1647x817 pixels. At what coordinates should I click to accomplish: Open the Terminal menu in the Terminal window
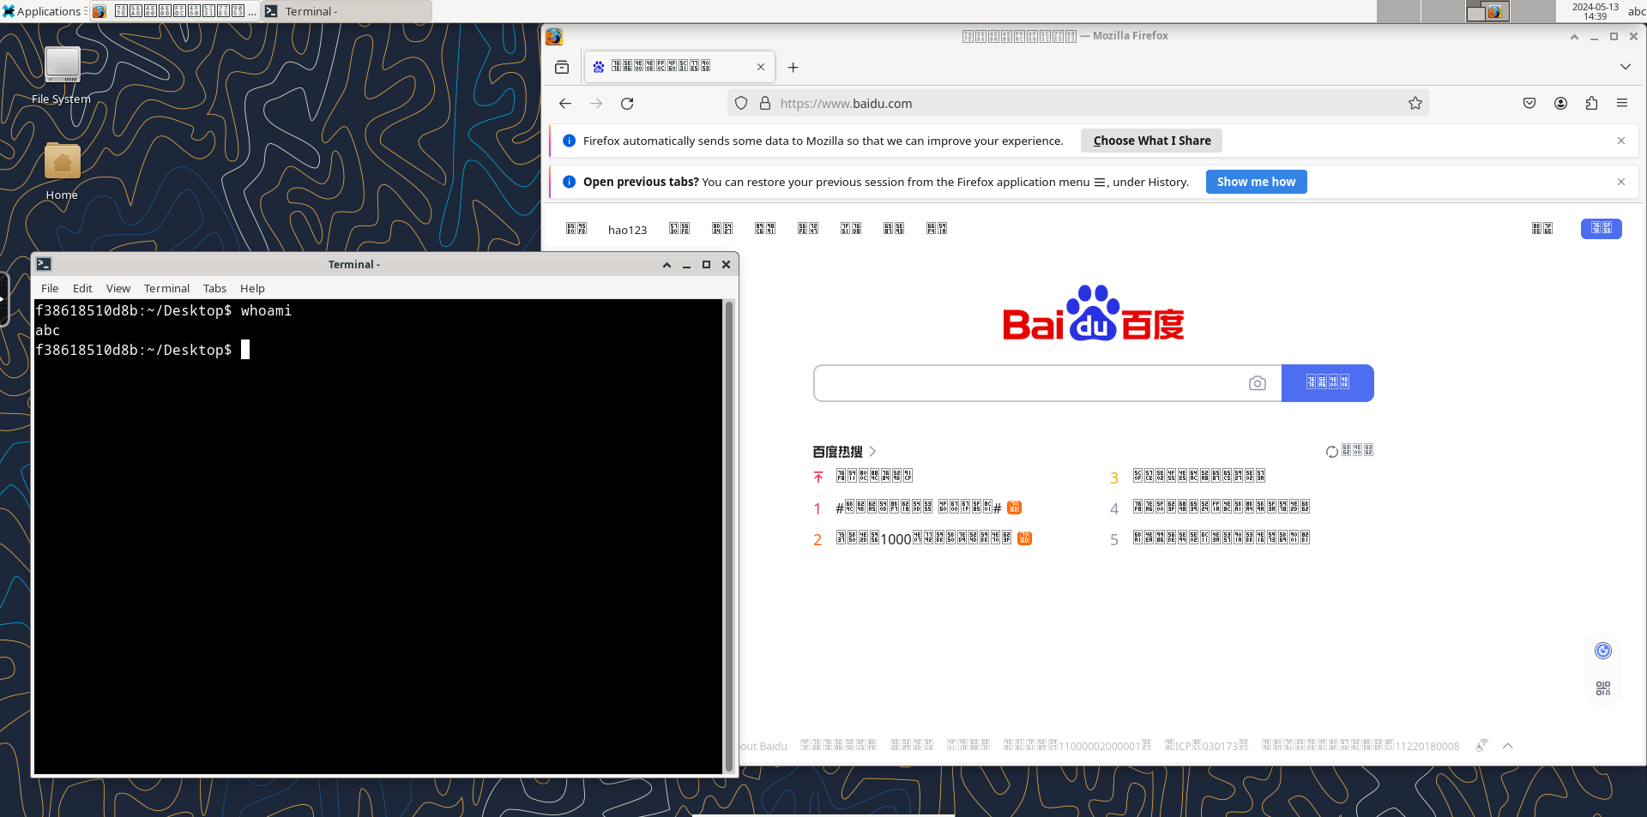click(166, 289)
